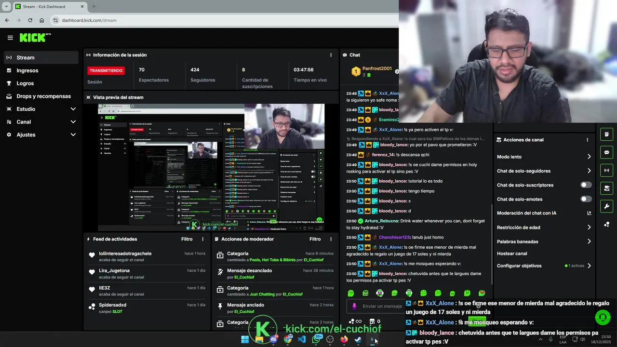Open the browser tab search dropdown
The height and width of the screenshot is (347, 617).
coord(6,6)
